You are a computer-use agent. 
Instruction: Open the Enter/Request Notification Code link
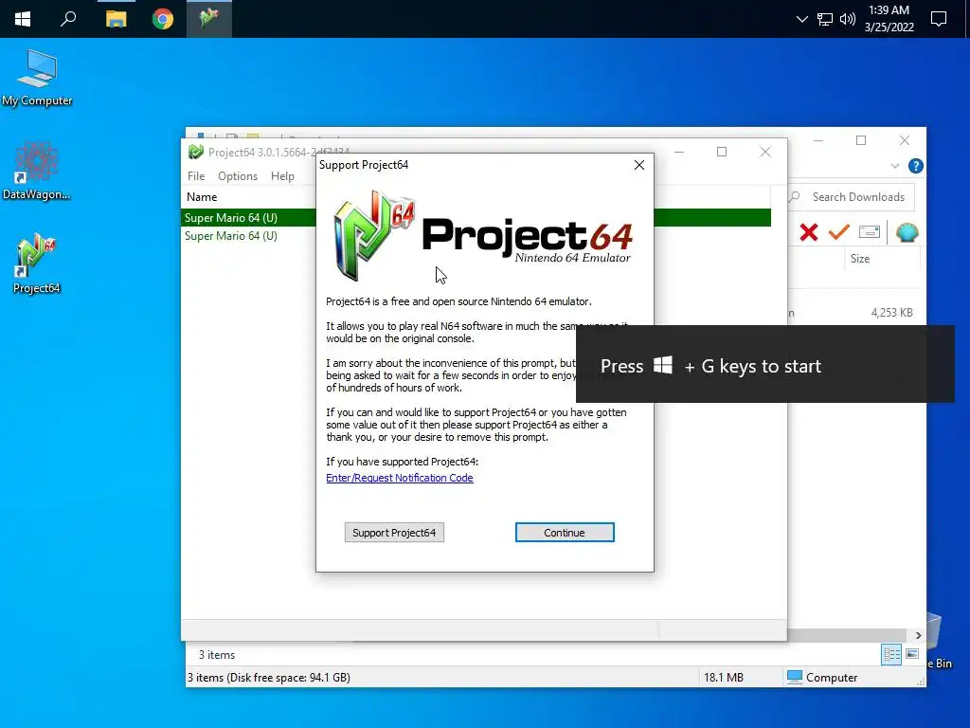tap(400, 478)
